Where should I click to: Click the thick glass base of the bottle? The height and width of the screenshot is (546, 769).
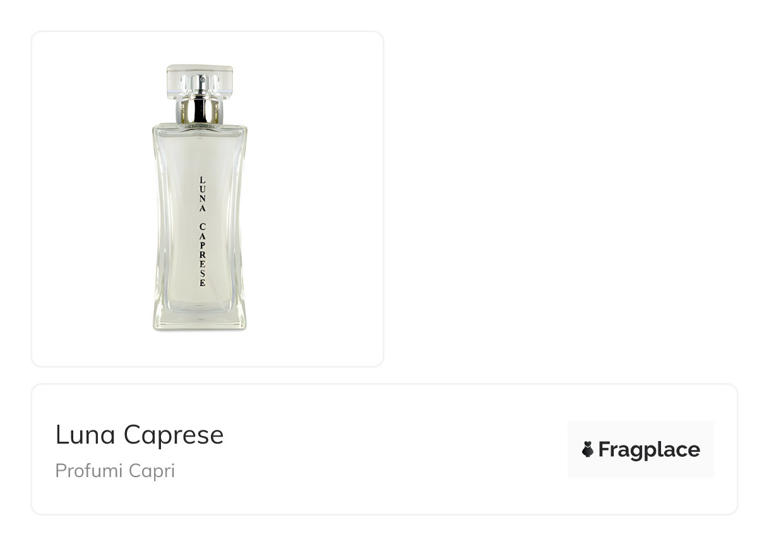pos(200,317)
